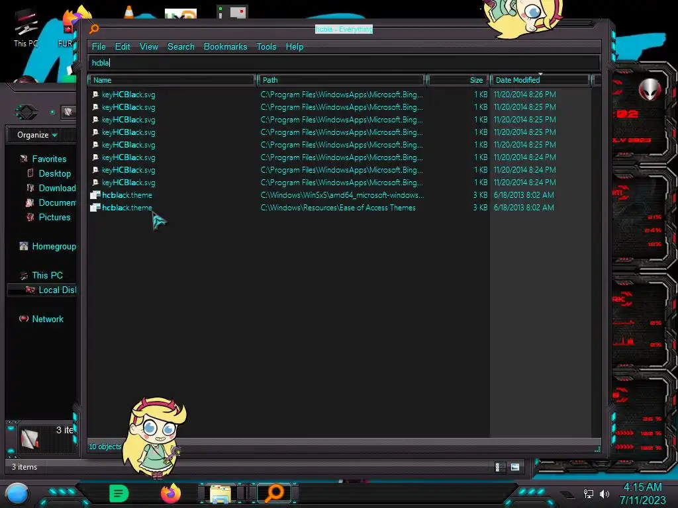Screen dimensions: 678x508
Task: Select Documents in Explorer navigation pane
Action: click(57, 202)
